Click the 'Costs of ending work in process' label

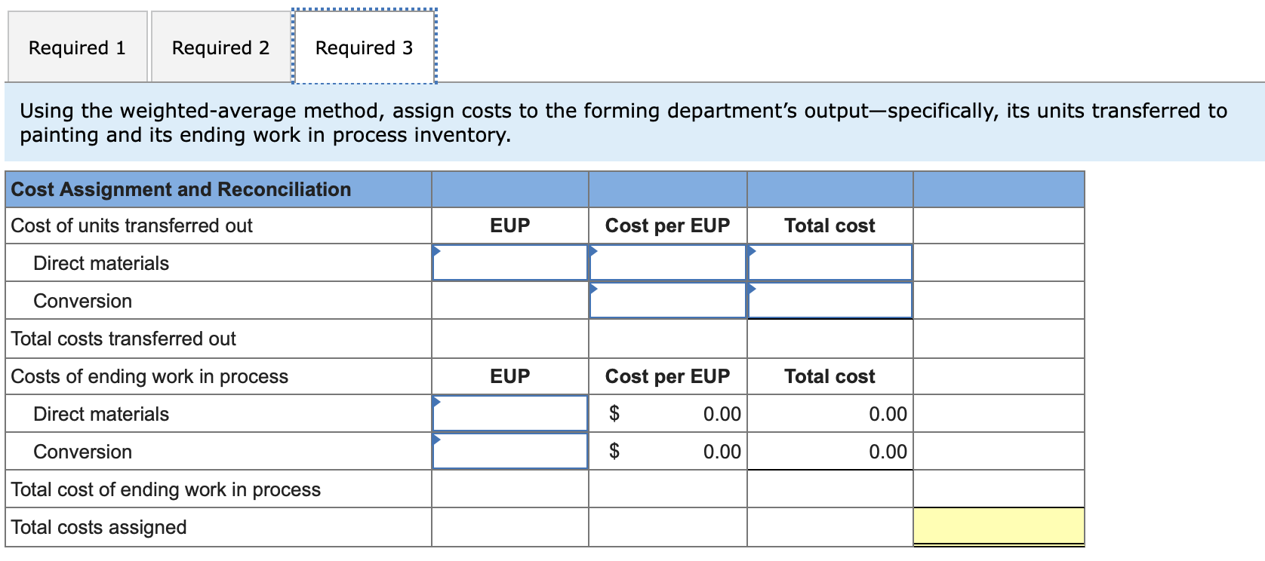(x=149, y=376)
